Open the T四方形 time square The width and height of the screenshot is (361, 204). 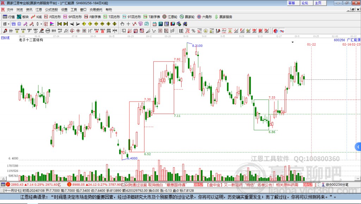[x=112, y=17]
